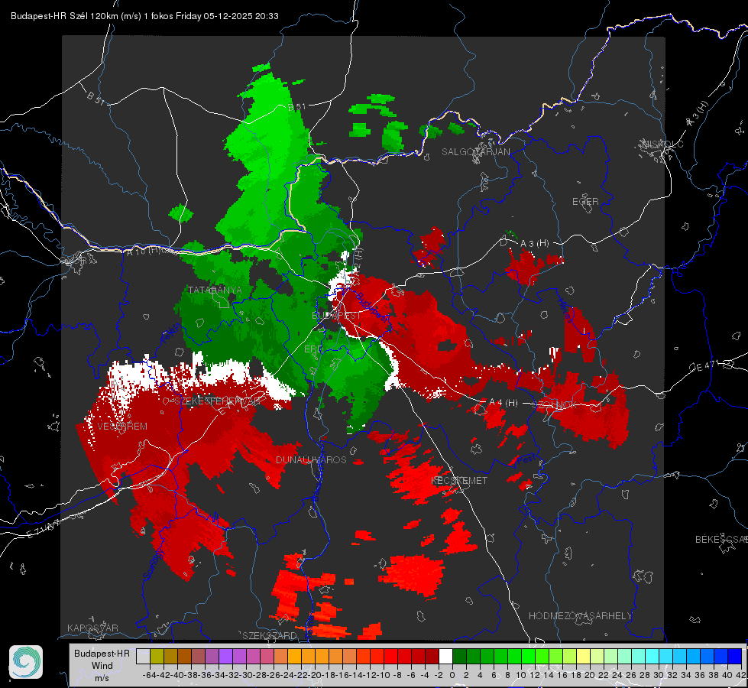
Task: Click the SZEKESFEHERVAR city label
Action: pos(217,401)
